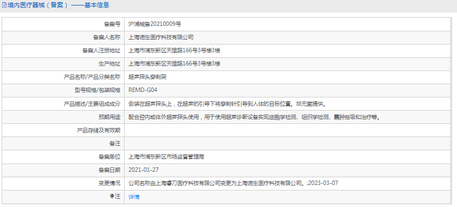Click the 预期用途 row label

click(x=109, y=117)
